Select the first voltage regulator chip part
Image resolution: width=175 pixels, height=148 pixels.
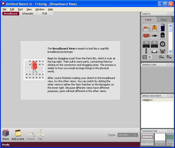pyautogui.click(x=146, y=44)
